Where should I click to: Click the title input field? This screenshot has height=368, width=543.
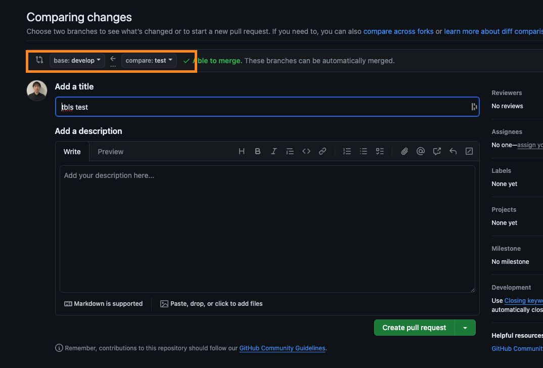tap(267, 107)
